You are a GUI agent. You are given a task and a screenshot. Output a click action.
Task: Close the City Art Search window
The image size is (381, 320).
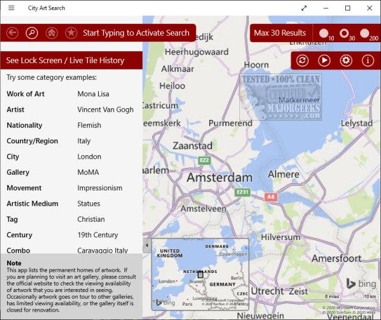point(370,8)
